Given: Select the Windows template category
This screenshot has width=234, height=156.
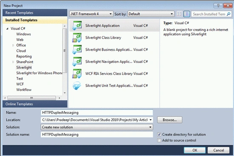Looking at the screenshot, I should coord(23,34).
